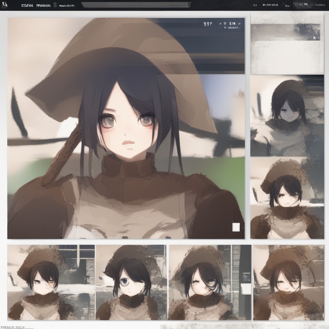This screenshot has width=329, height=329.
Task: Focus the search bar in the header
Action: pos(136,5)
